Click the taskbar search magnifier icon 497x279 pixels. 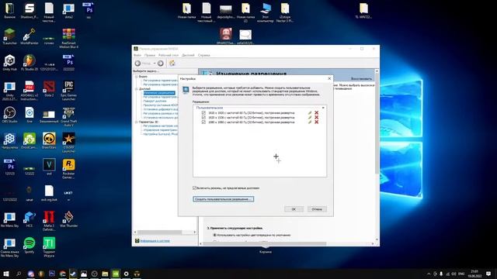pos(19,274)
